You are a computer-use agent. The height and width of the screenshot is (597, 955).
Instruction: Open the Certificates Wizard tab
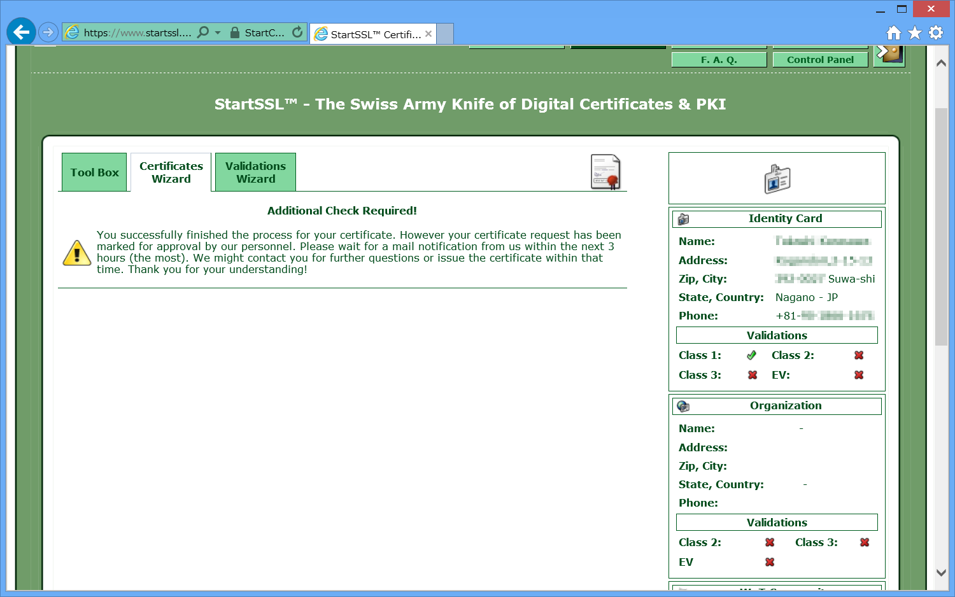coord(171,172)
